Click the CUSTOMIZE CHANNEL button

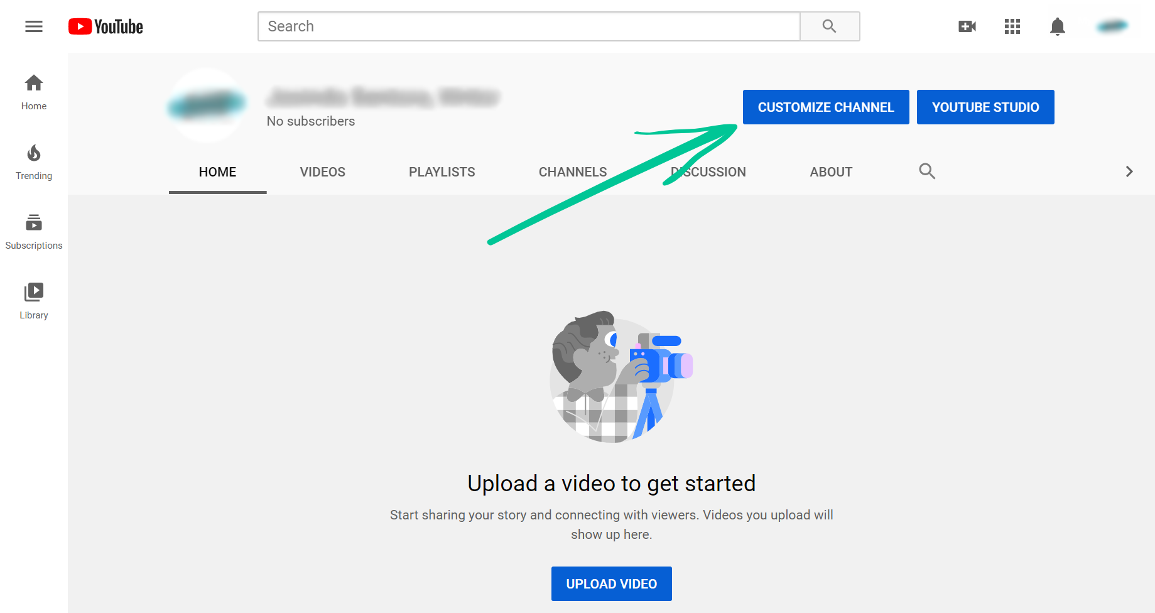826,107
